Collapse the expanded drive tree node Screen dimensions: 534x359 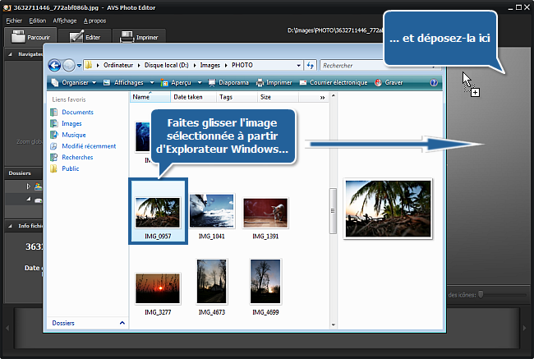[x=28, y=200]
